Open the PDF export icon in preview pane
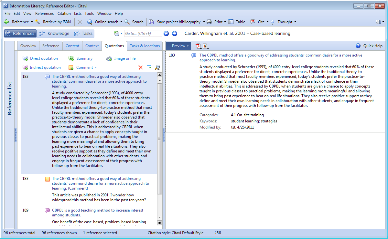The image size is (388, 239). (x=198, y=46)
